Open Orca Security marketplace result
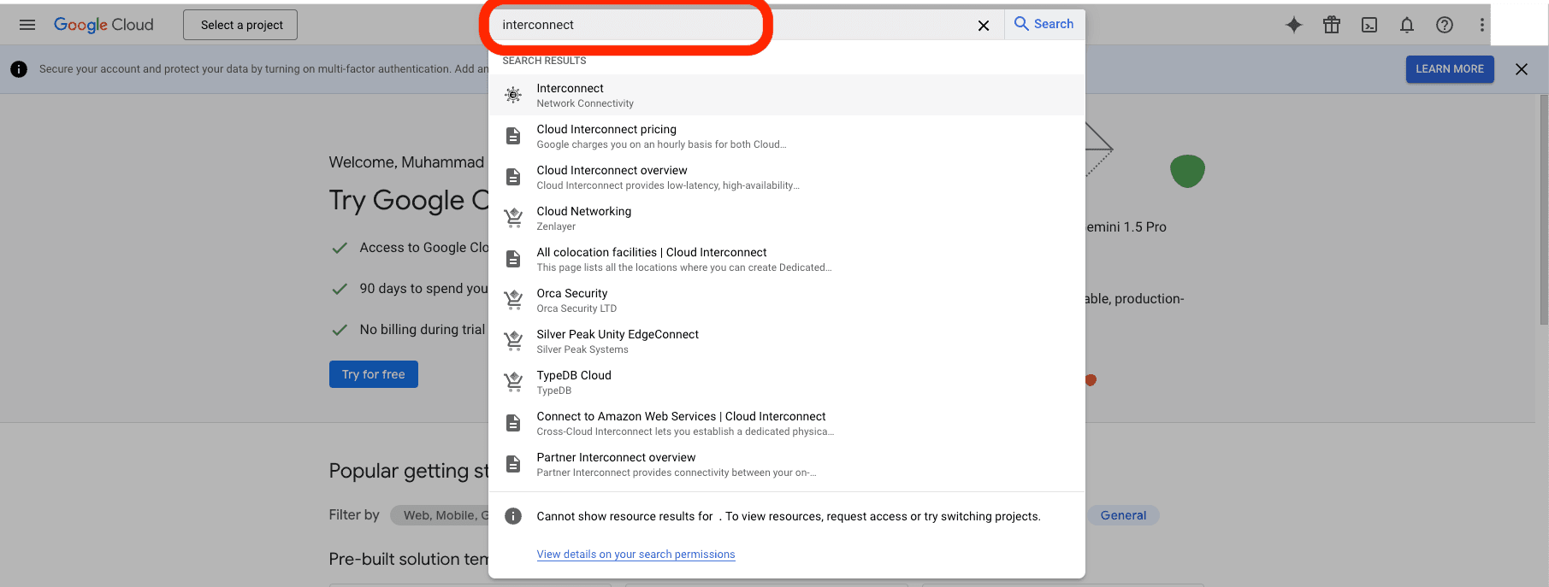The height and width of the screenshot is (587, 1549). 787,300
